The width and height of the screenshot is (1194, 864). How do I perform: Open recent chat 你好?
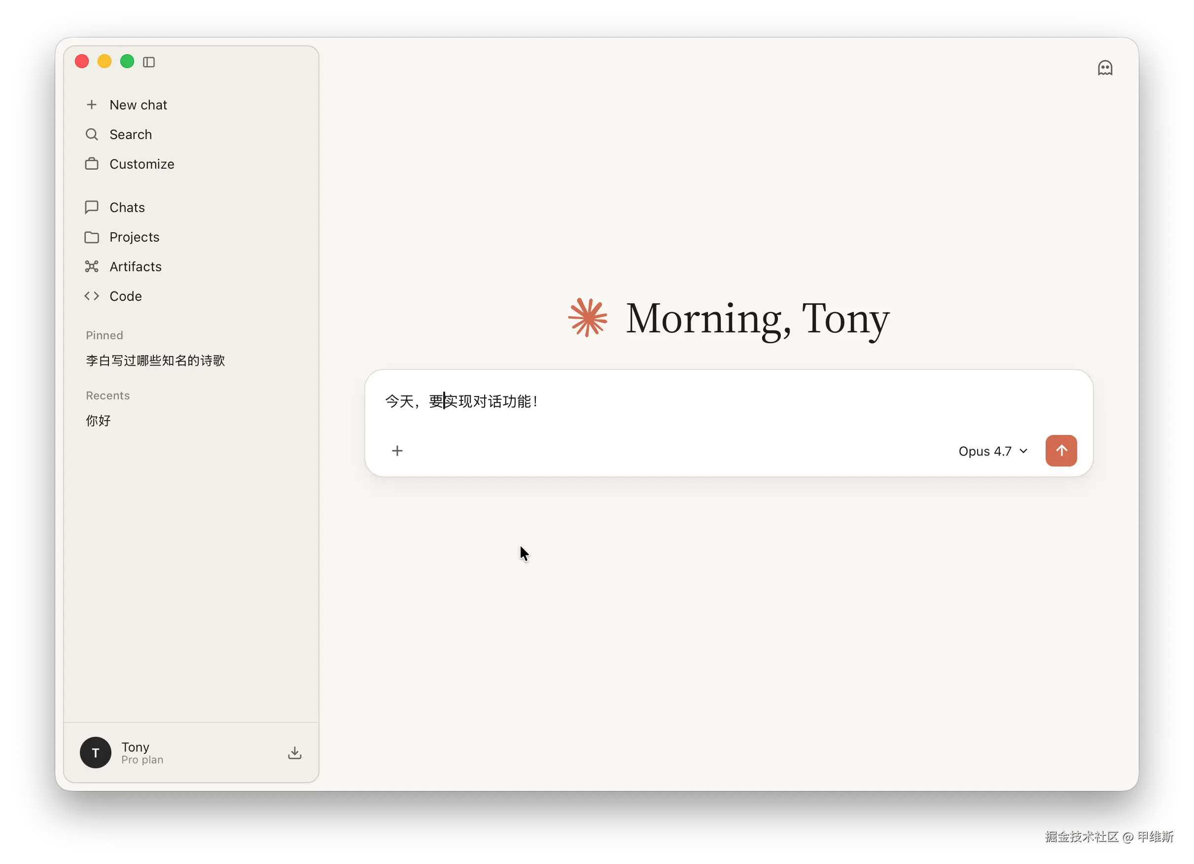click(99, 421)
